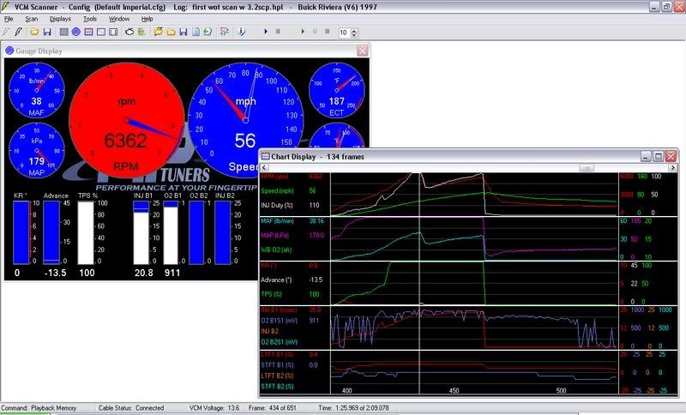Image resolution: width=686 pixels, height=415 pixels.
Task: Click the engine-shaped toolbar icon
Action: (x=129, y=32)
